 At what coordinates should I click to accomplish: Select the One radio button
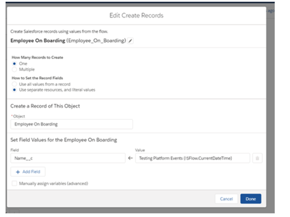point(14,63)
